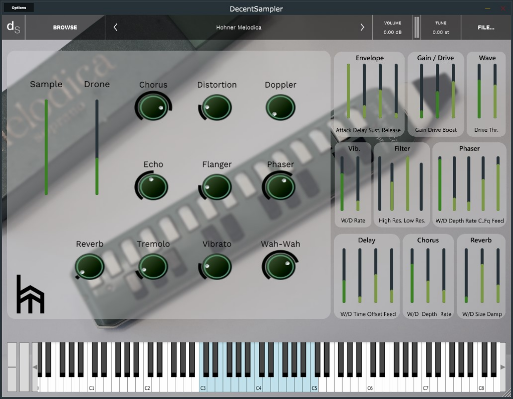Adjust the Phaser panel Depth slider
The height and width of the screenshot is (399, 513).
(454, 183)
